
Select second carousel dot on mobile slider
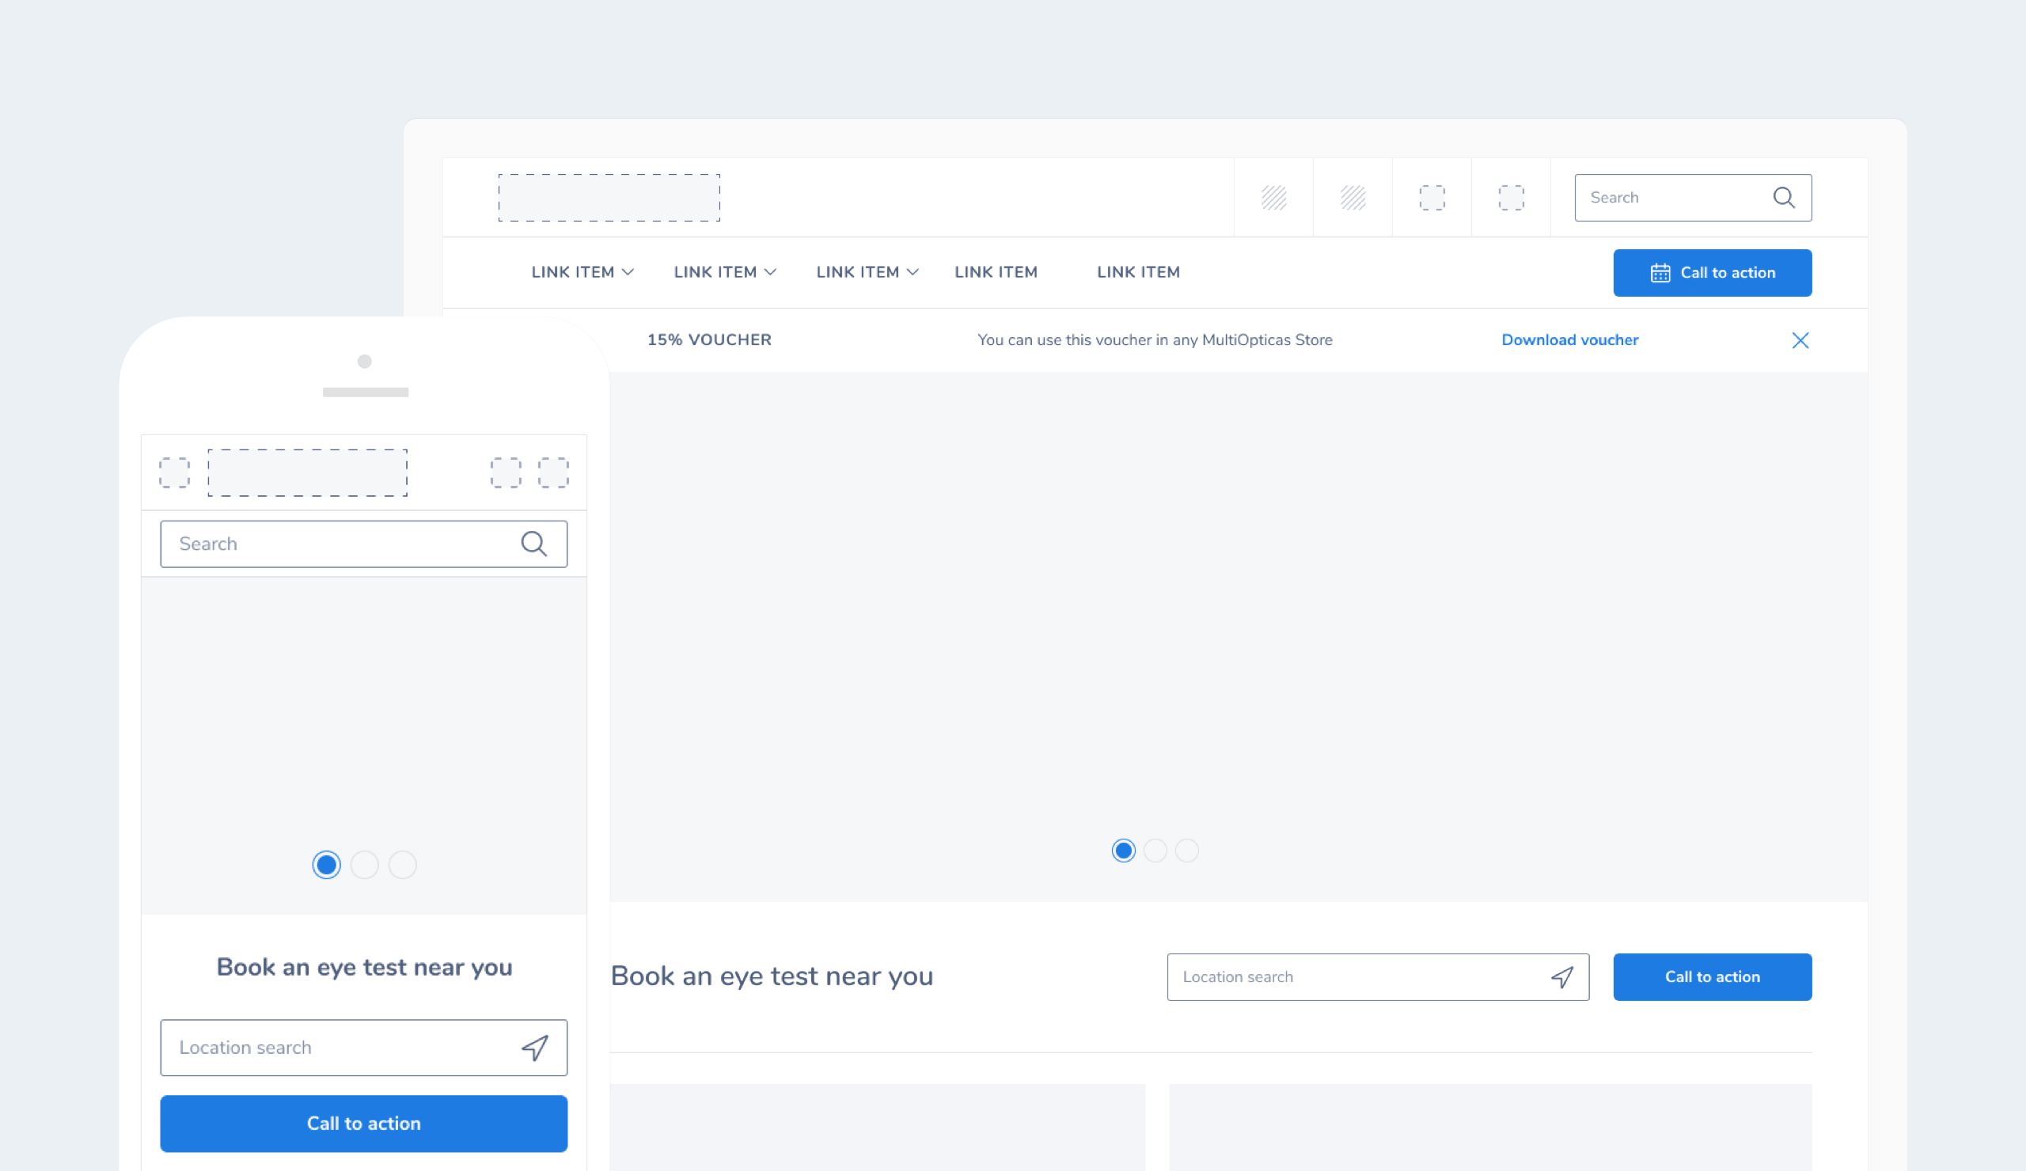(x=364, y=865)
